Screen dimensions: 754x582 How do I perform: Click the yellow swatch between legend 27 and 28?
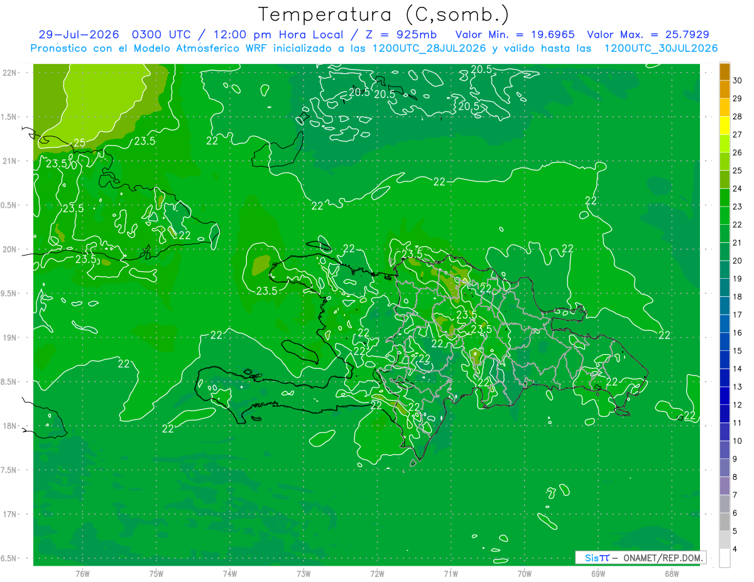pos(724,126)
